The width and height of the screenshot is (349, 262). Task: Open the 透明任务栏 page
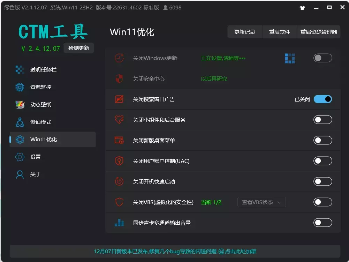pyautogui.click(x=53, y=70)
